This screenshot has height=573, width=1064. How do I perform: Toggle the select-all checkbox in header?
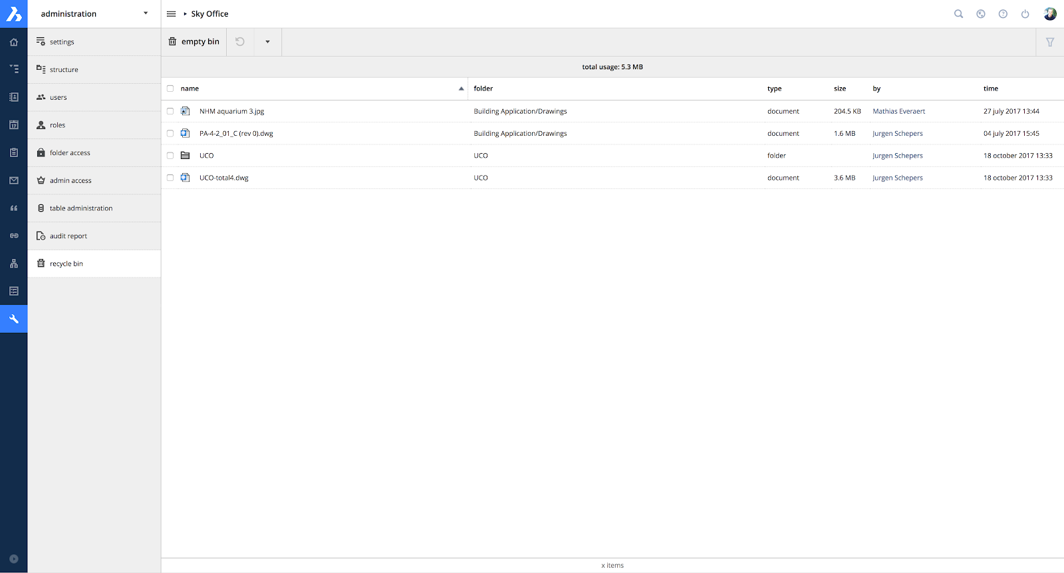[170, 89]
